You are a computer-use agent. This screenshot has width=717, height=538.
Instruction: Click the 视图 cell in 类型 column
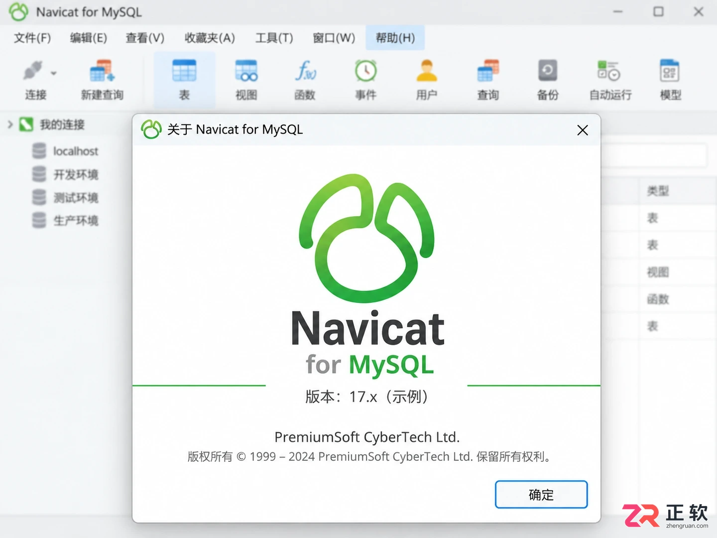[658, 272]
